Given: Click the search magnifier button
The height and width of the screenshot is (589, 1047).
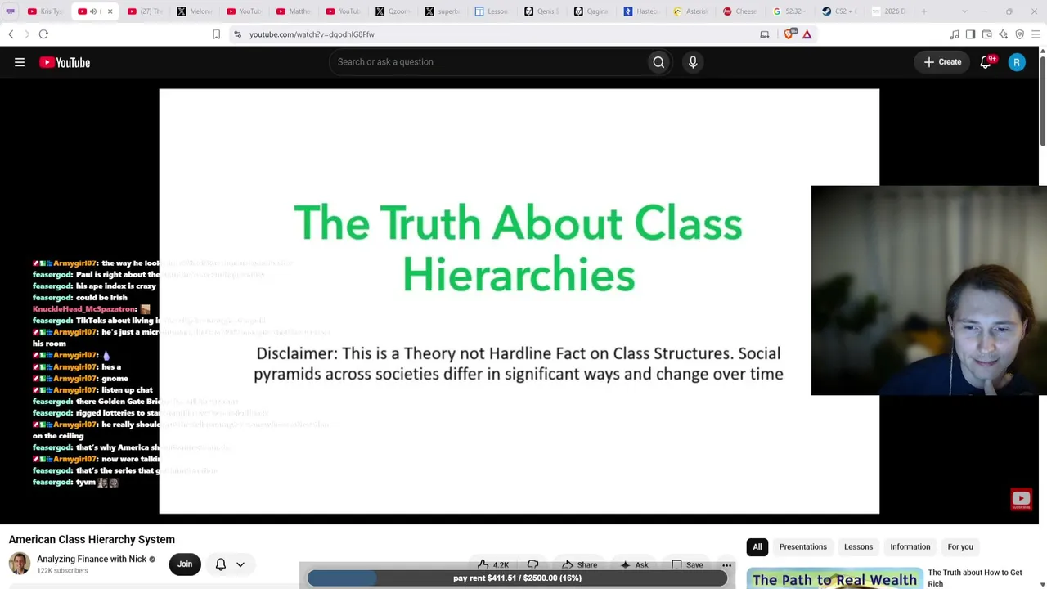Looking at the screenshot, I should coord(658,62).
